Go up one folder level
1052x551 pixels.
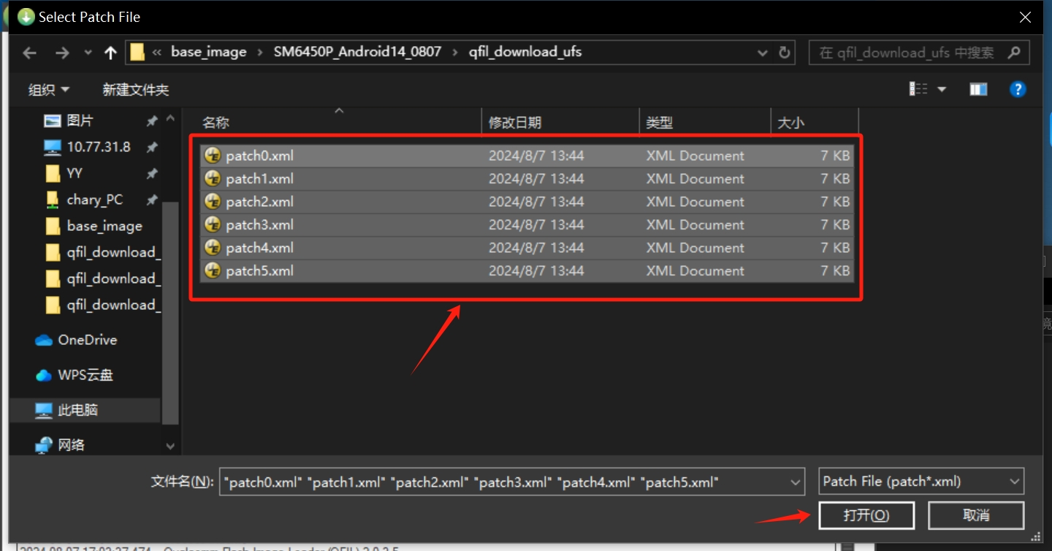110,53
